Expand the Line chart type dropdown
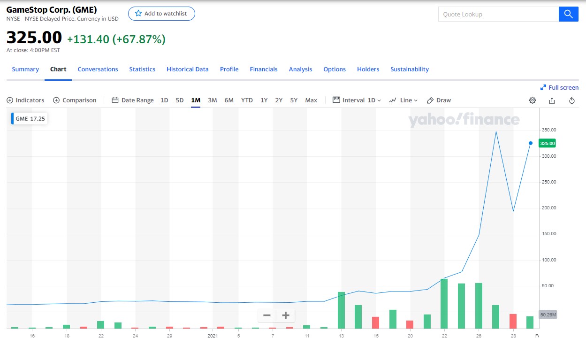The height and width of the screenshot is (345, 586). point(403,100)
